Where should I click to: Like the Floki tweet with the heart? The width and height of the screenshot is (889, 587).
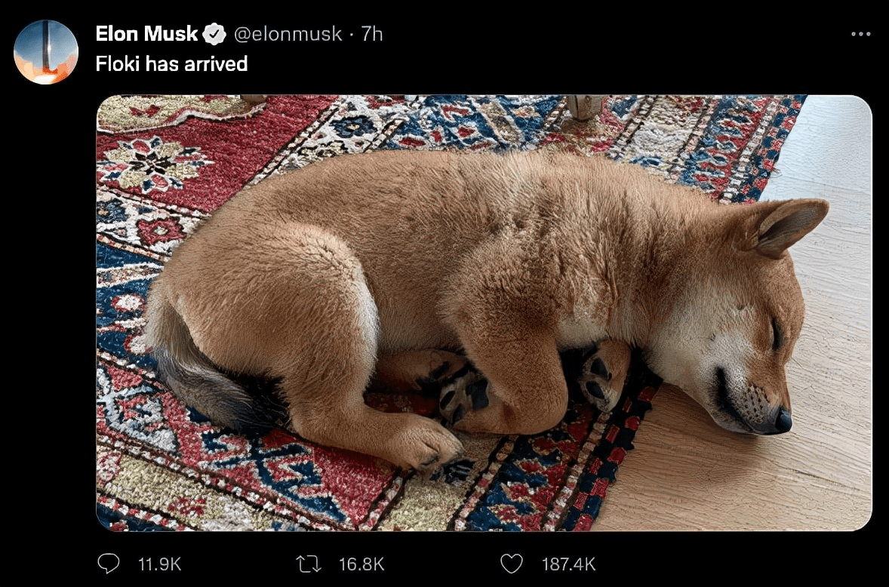click(x=512, y=563)
